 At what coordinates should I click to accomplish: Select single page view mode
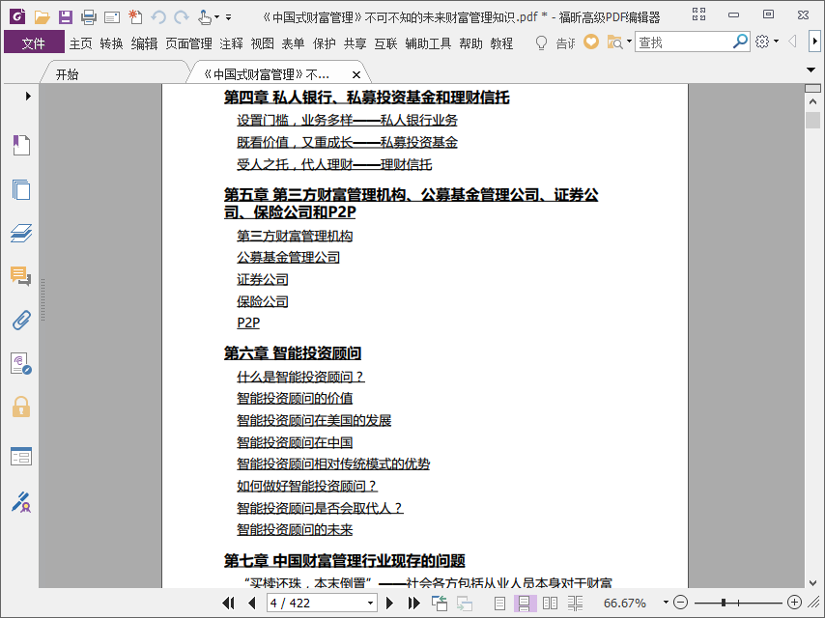pyautogui.click(x=499, y=603)
